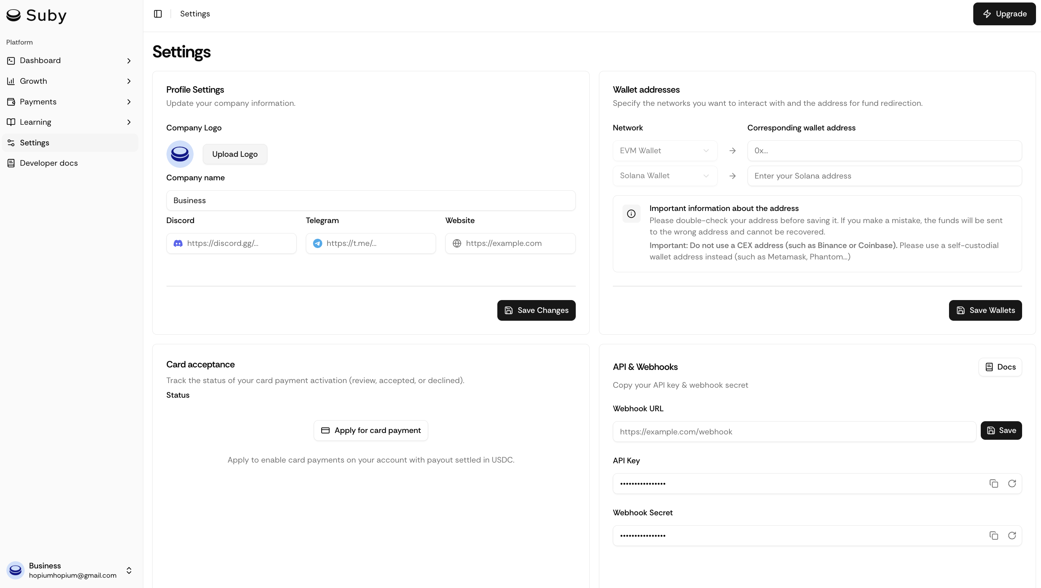Screen dimensions: 1041x588
Task: Click the address information icon
Action: [x=631, y=213]
